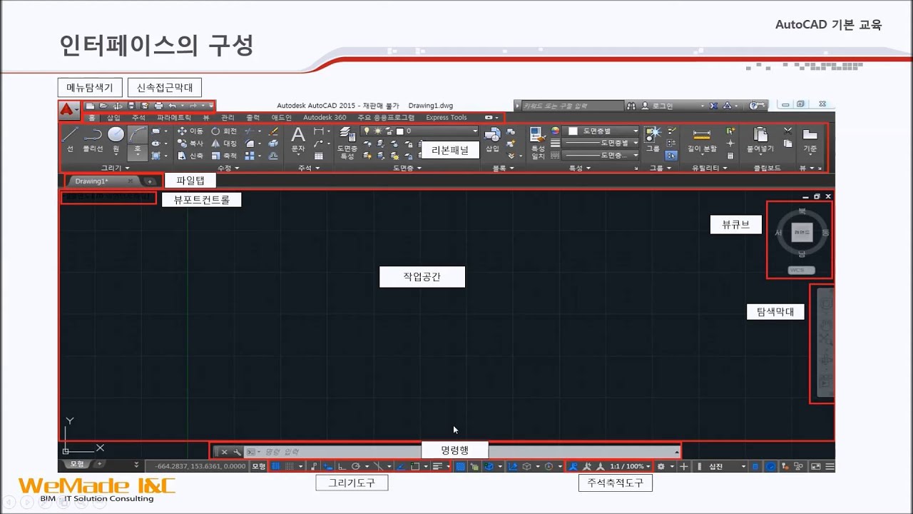The image size is (913, 514).
Task: Click the 복사 (Copy) tool
Action: click(x=190, y=143)
